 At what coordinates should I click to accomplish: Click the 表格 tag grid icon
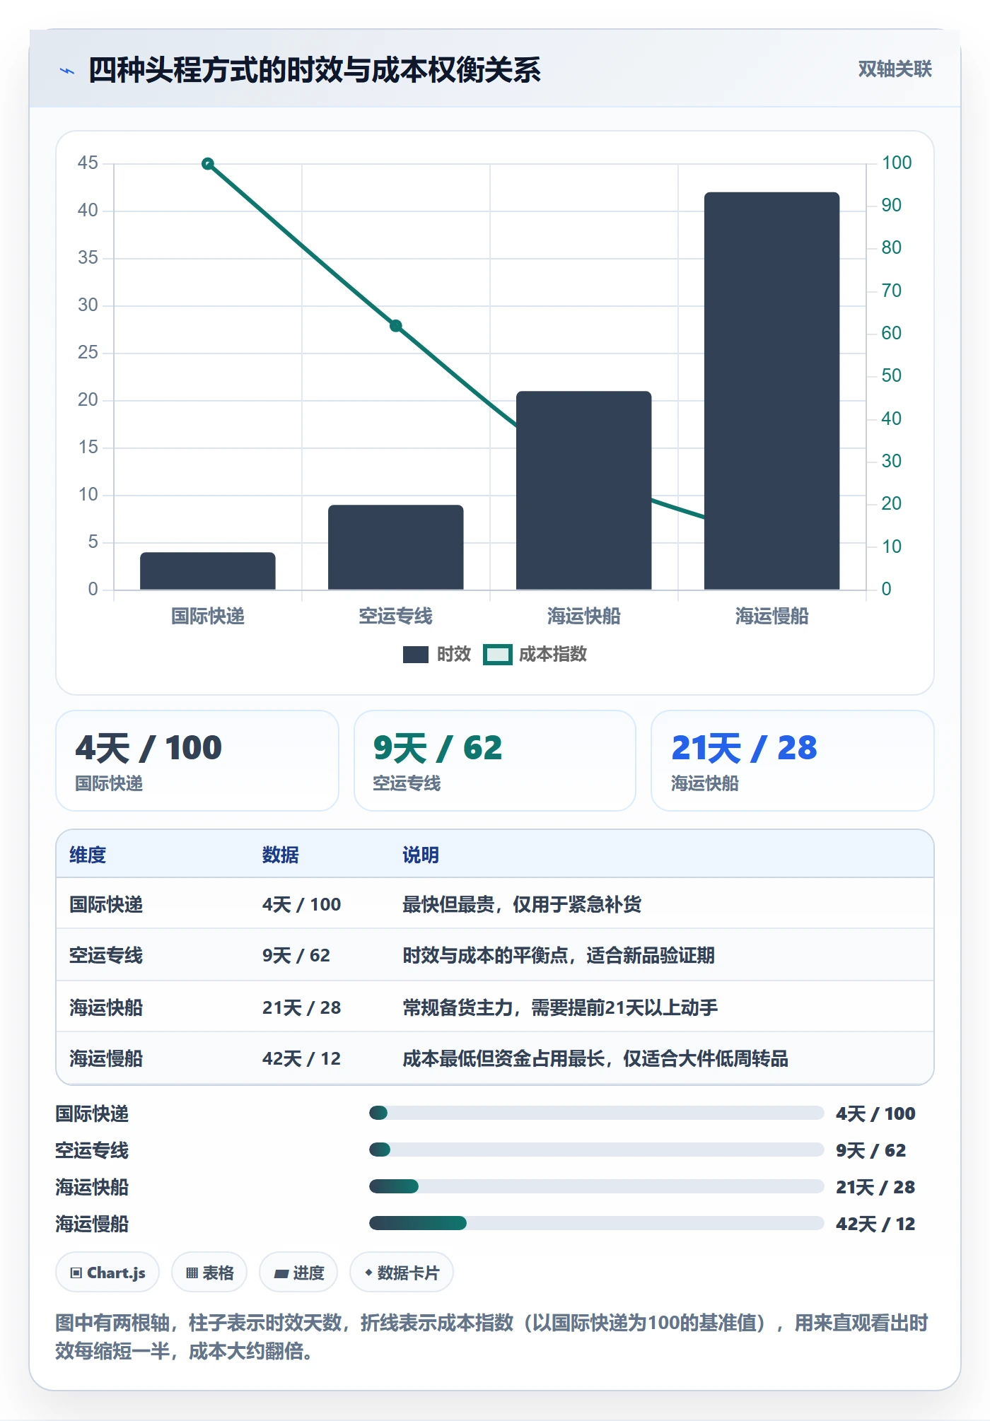click(192, 1273)
